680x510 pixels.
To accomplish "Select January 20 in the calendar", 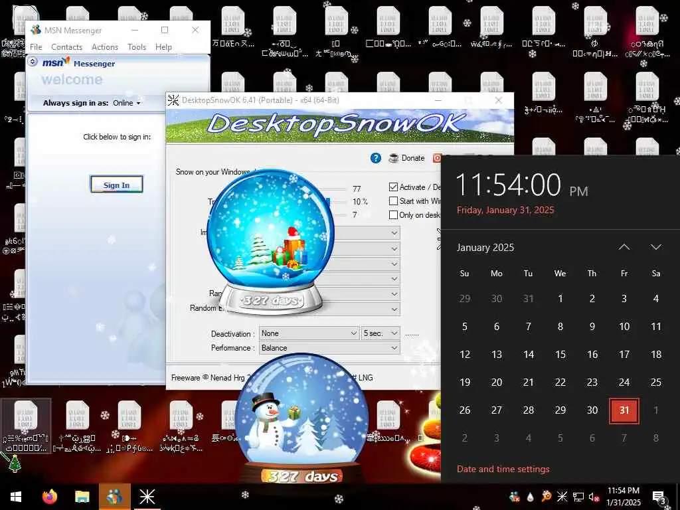I will [497, 382].
